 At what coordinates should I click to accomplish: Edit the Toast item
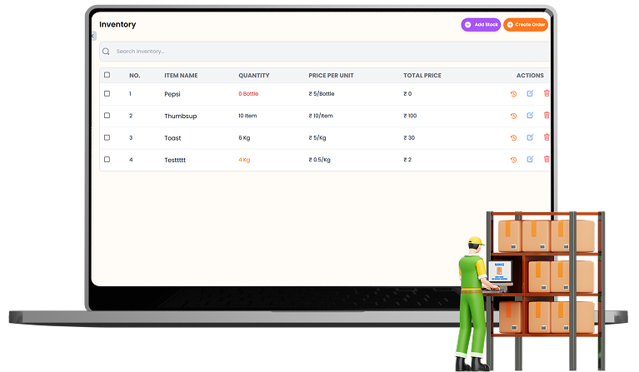pos(530,137)
